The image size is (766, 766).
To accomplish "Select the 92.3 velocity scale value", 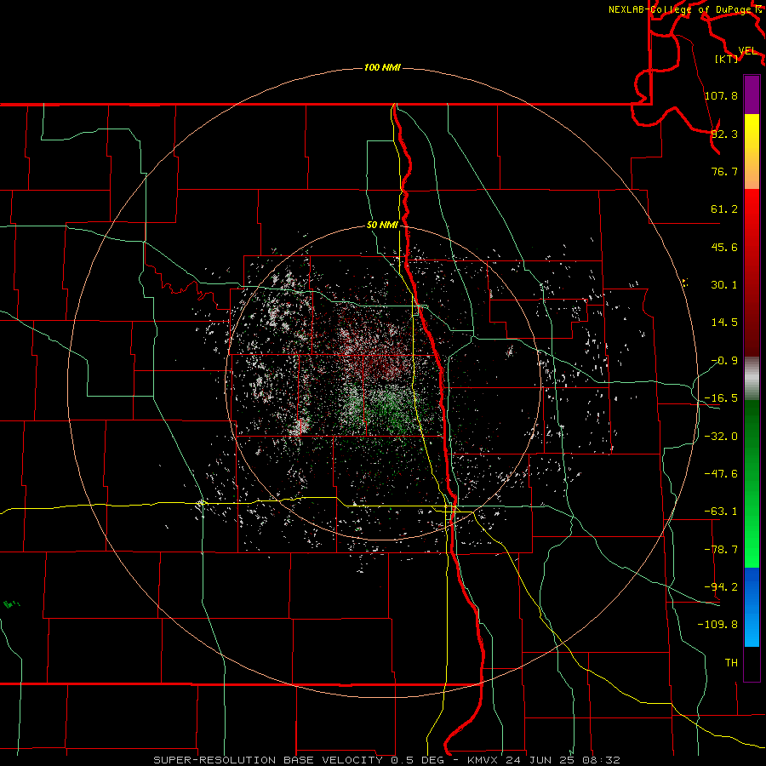I will tap(724, 134).
